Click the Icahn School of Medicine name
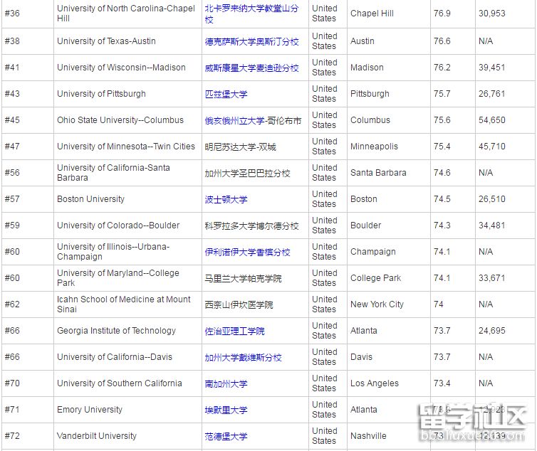This screenshot has height=451, width=537. [x=124, y=304]
